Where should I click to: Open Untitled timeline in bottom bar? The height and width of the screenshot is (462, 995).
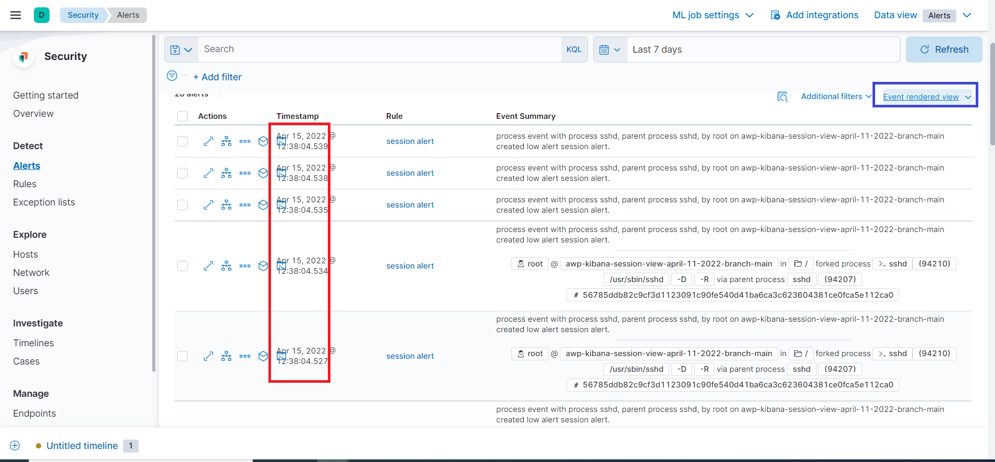(82, 446)
